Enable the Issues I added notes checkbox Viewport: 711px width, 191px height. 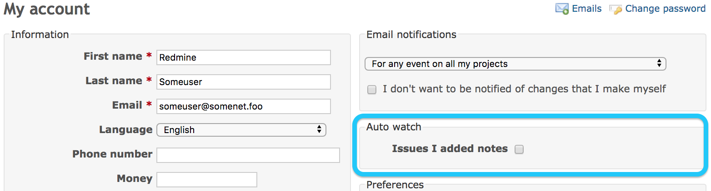pos(519,149)
